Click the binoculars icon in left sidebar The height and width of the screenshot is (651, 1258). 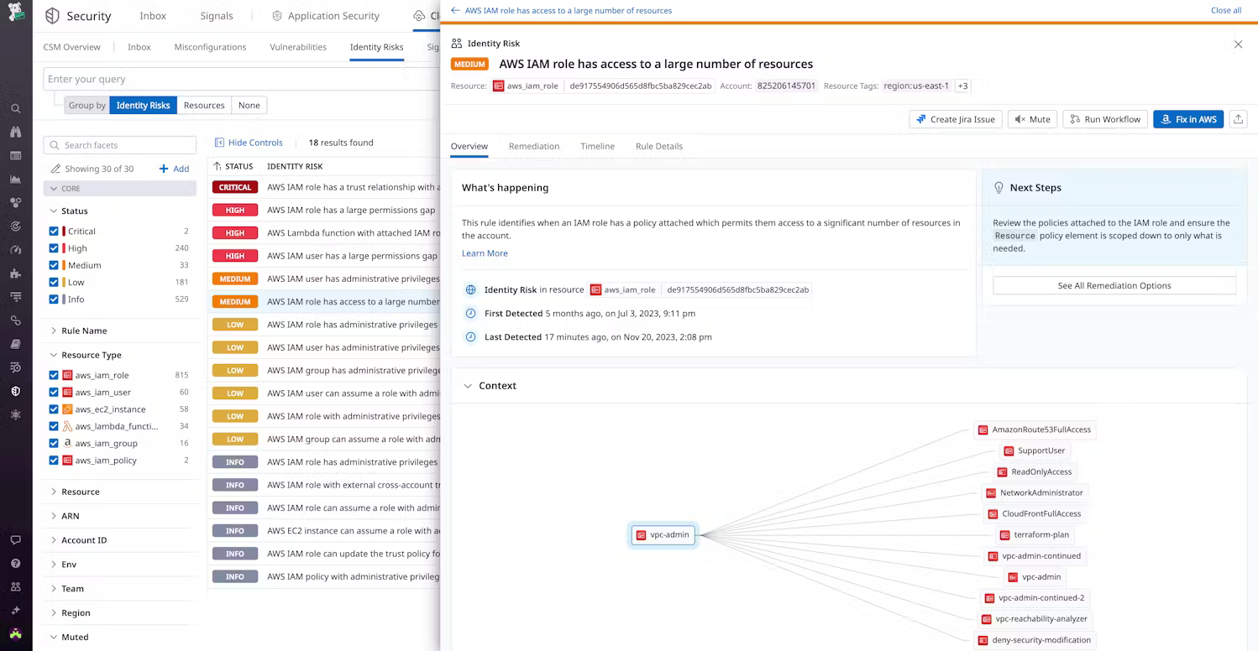point(15,132)
